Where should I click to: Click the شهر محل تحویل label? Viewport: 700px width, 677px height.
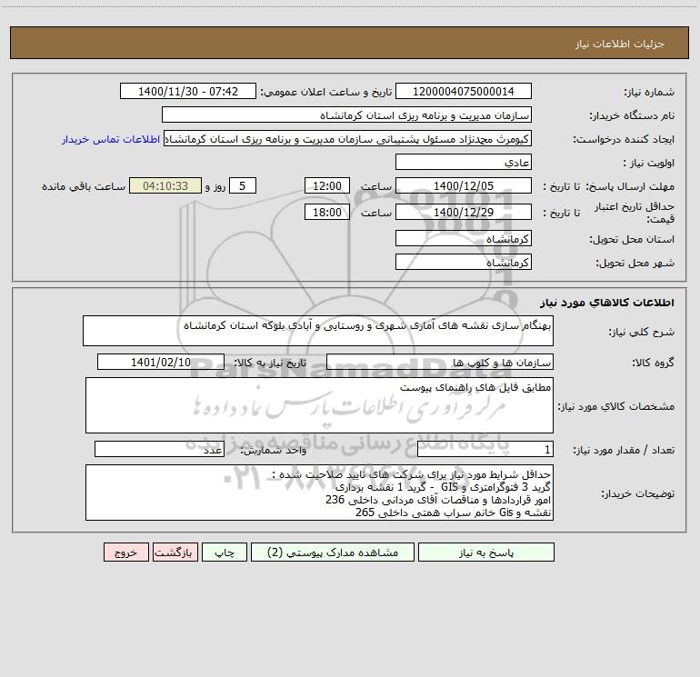click(x=635, y=264)
